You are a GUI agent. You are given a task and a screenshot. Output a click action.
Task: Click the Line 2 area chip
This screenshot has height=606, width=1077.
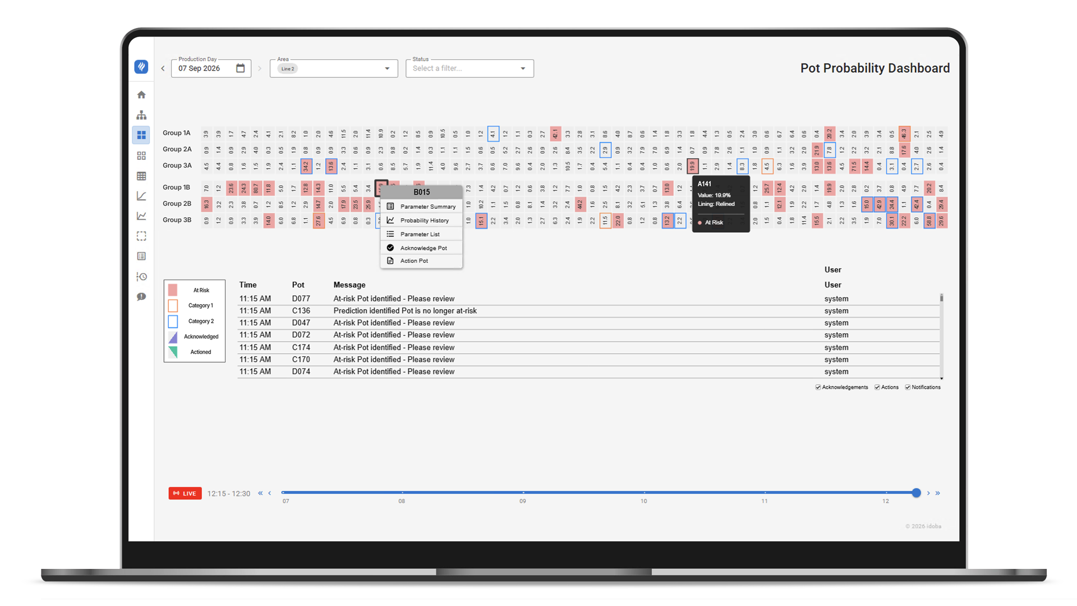tap(288, 68)
